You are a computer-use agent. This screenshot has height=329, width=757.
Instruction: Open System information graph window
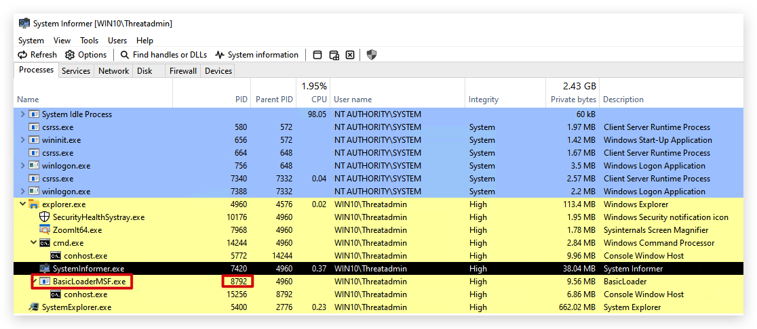(x=257, y=55)
